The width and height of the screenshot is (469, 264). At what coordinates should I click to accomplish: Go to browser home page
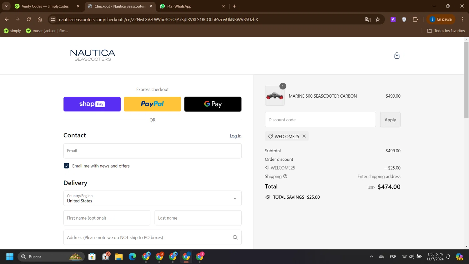click(x=40, y=19)
